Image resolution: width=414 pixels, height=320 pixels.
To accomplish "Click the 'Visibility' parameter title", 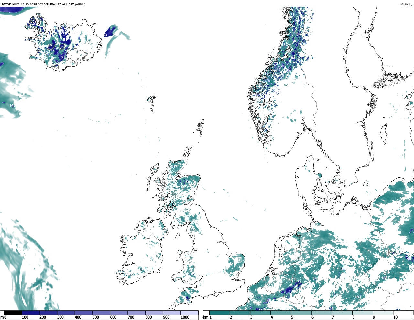I will pos(407,5).
